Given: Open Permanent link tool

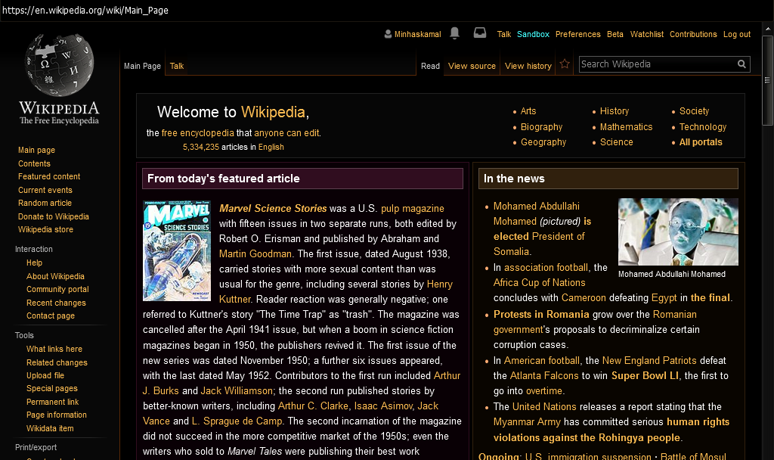Looking at the screenshot, I should tap(52, 402).
